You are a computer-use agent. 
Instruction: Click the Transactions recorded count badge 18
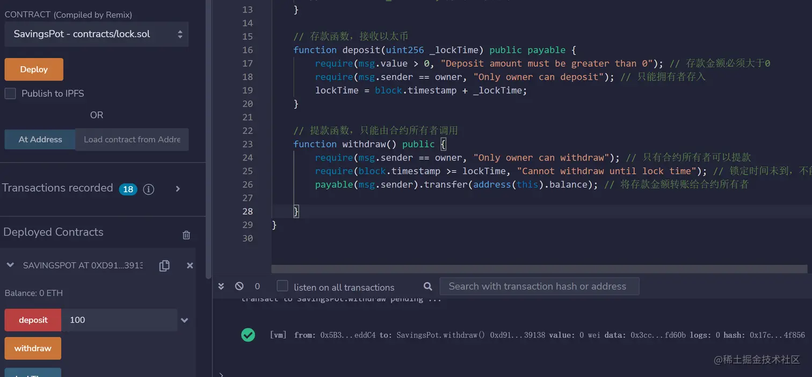128,189
